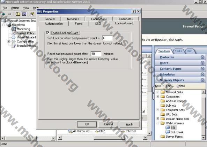
Task: Open the Action menu
Action: (x=15, y=8)
